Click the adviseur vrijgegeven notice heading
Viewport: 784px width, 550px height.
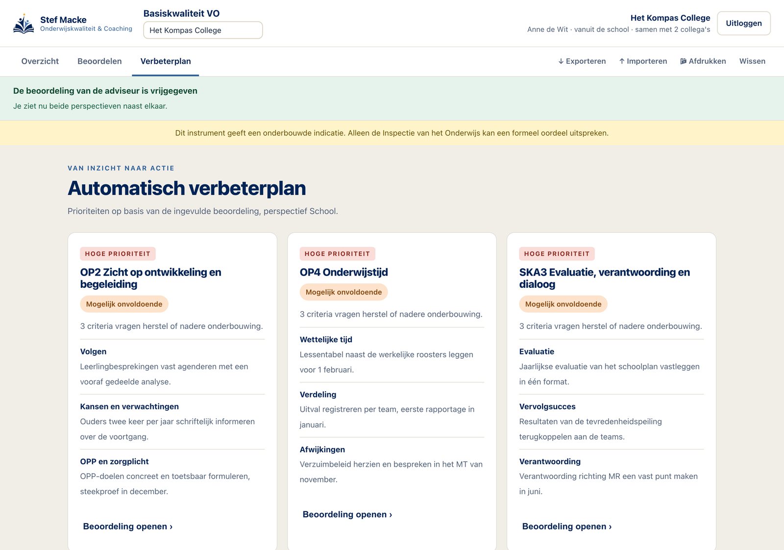[x=105, y=91]
